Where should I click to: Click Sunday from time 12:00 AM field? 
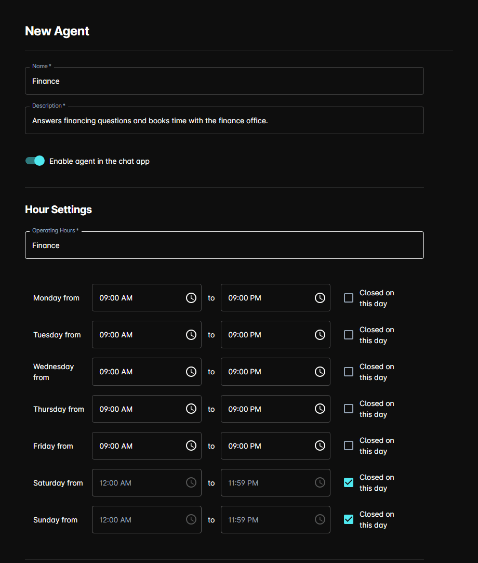[x=147, y=519]
